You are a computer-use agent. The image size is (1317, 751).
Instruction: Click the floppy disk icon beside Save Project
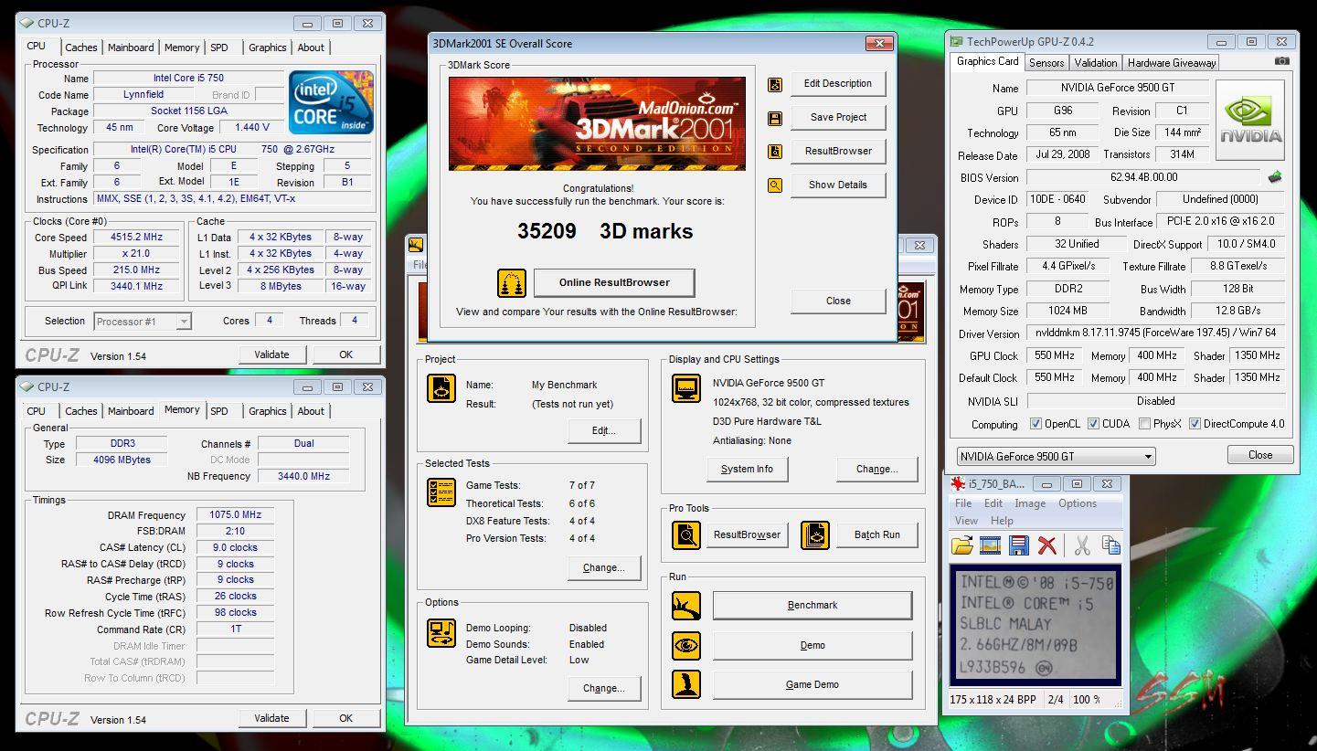pyautogui.click(x=775, y=118)
